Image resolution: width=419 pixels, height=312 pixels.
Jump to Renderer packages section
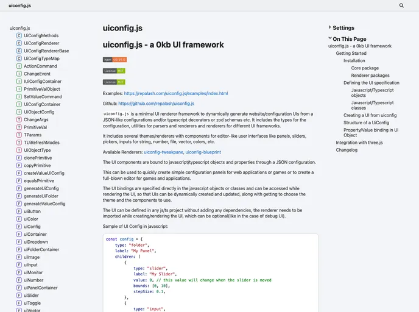tap(370, 76)
